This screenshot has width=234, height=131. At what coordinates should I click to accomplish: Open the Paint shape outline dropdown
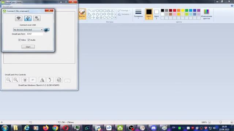(124, 11)
